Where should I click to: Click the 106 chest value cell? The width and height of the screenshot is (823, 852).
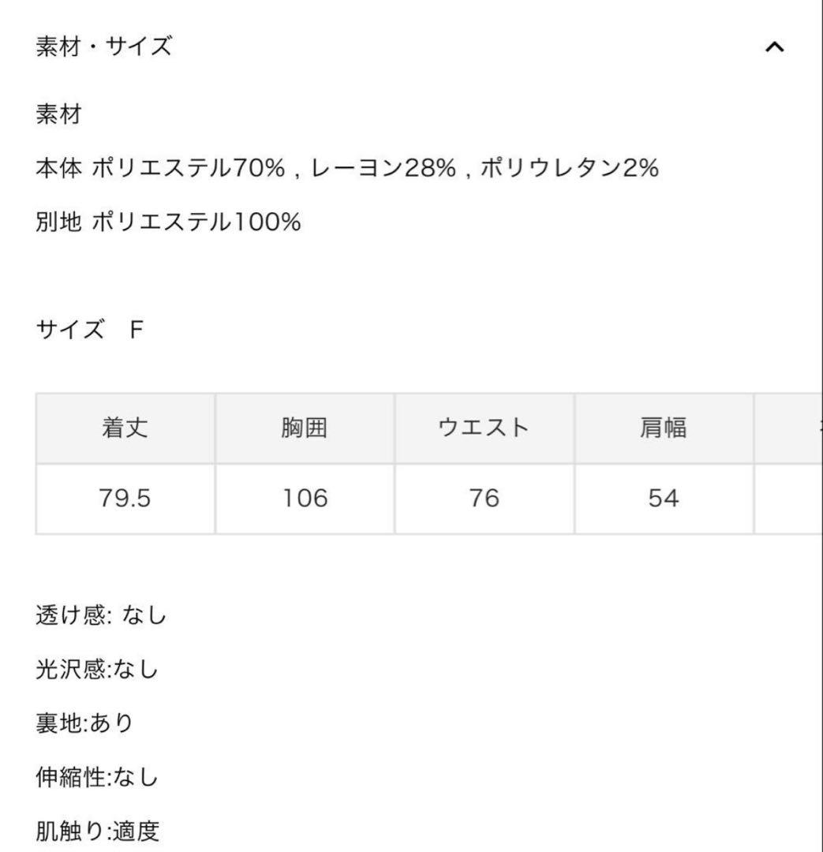(x=305, y=499)
